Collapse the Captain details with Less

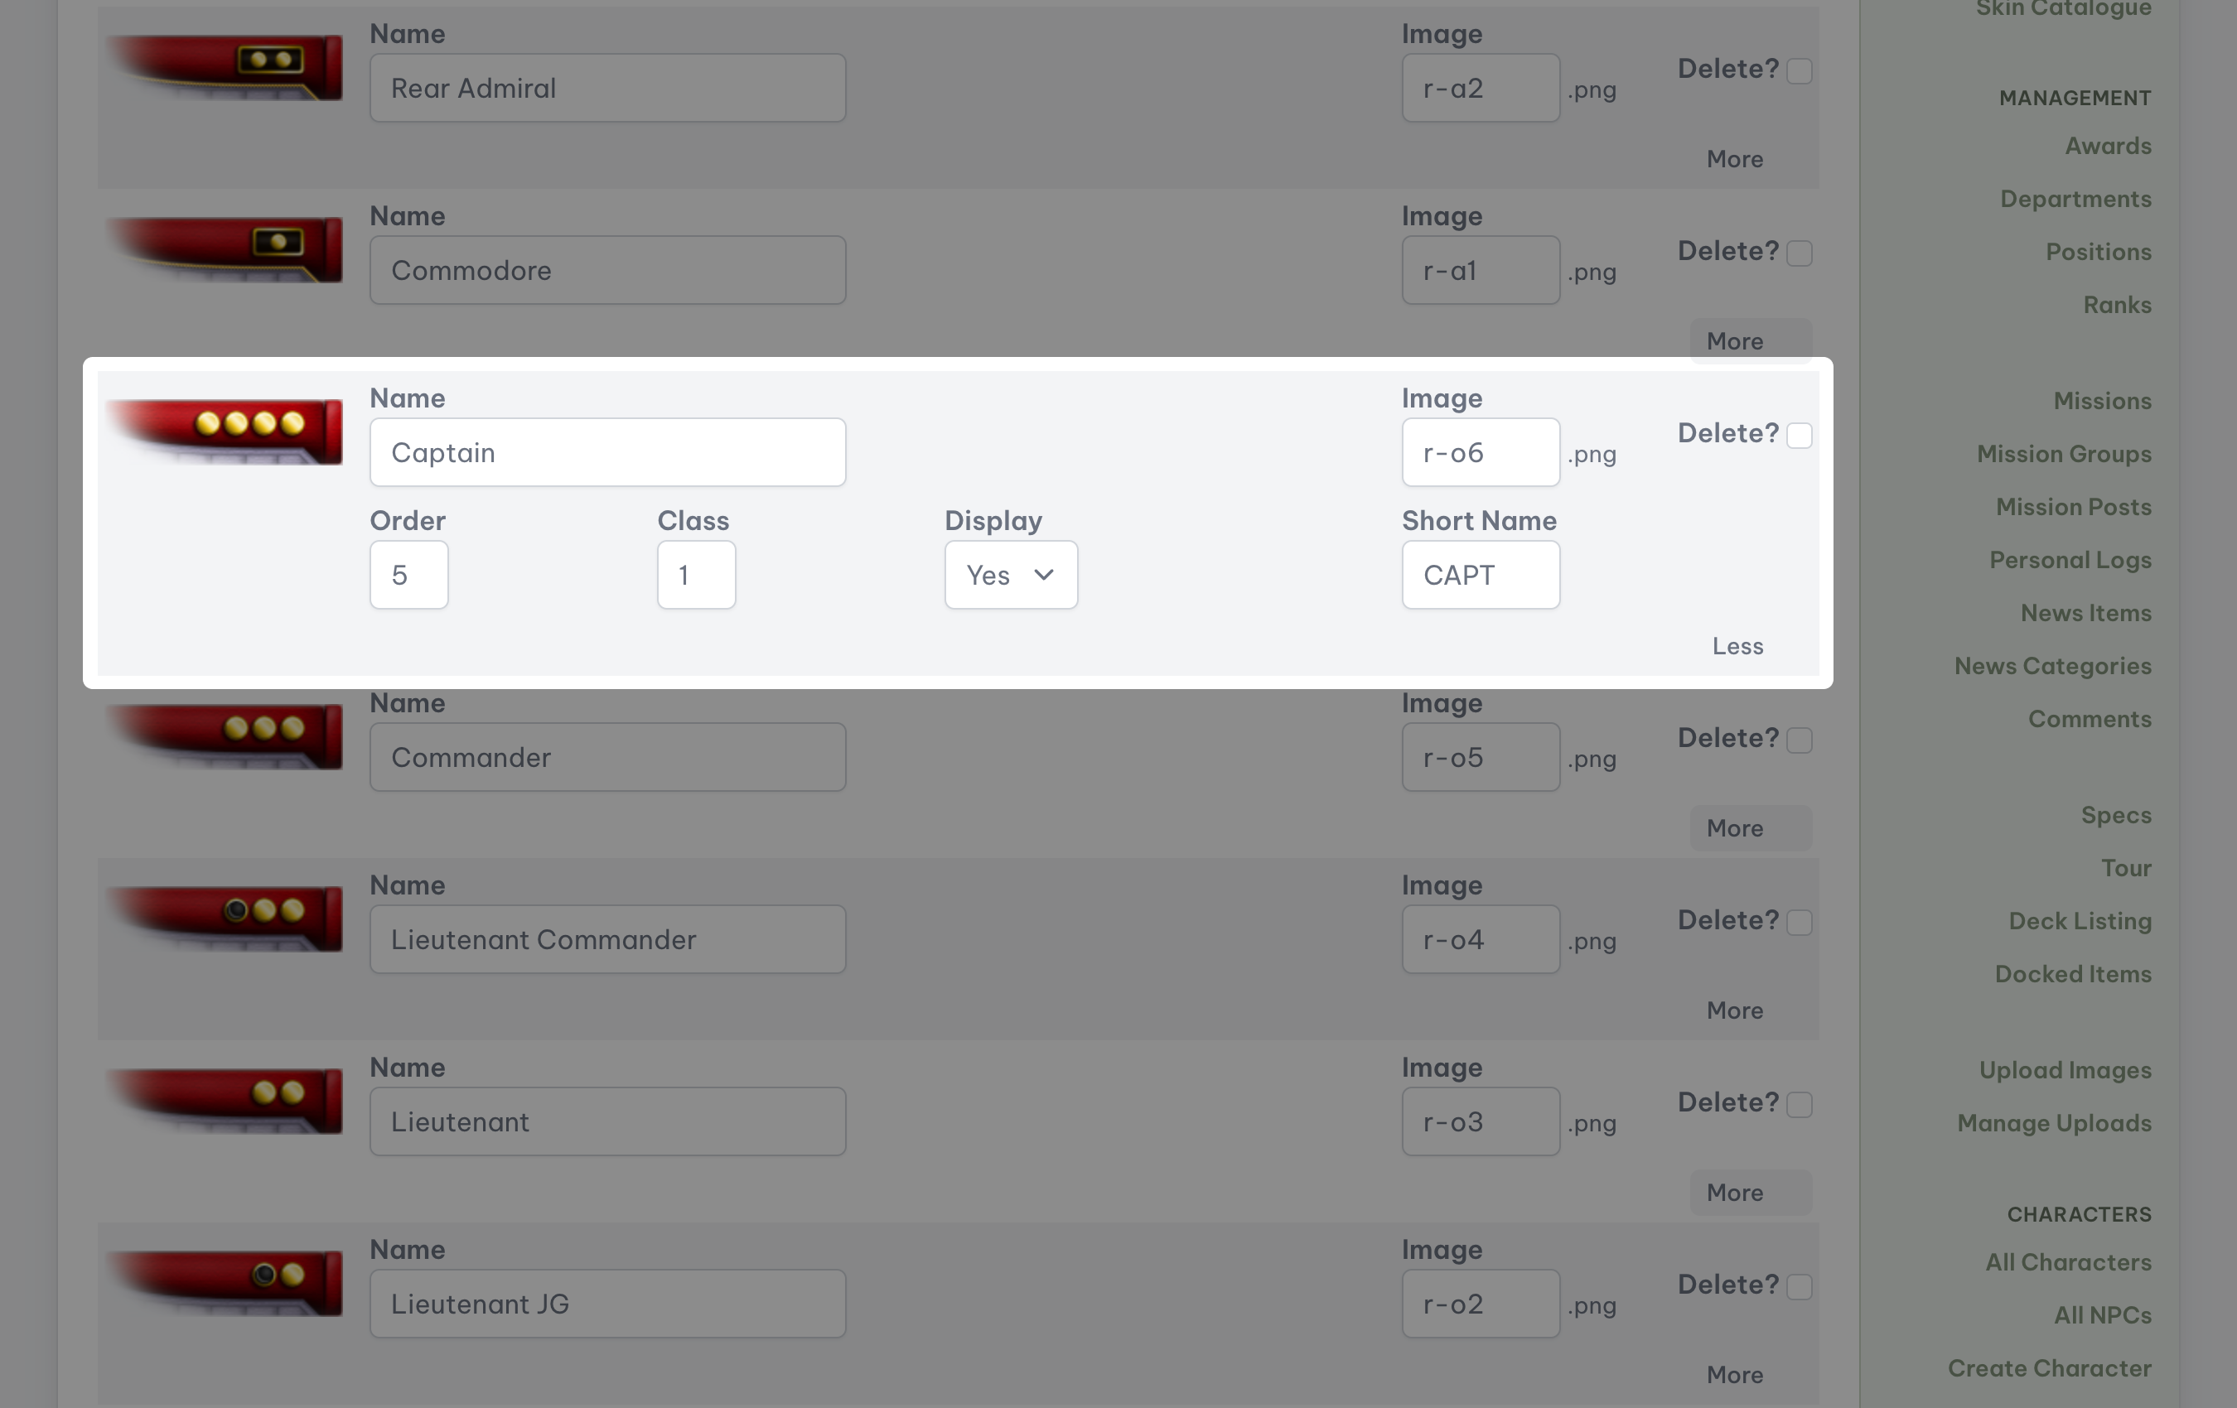tap(1737, 646)
